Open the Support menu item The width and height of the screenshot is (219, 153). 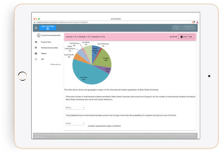(x=44, y=54)
